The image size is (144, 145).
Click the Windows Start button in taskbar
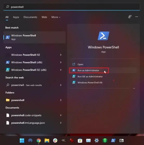(x=22, y=141)
